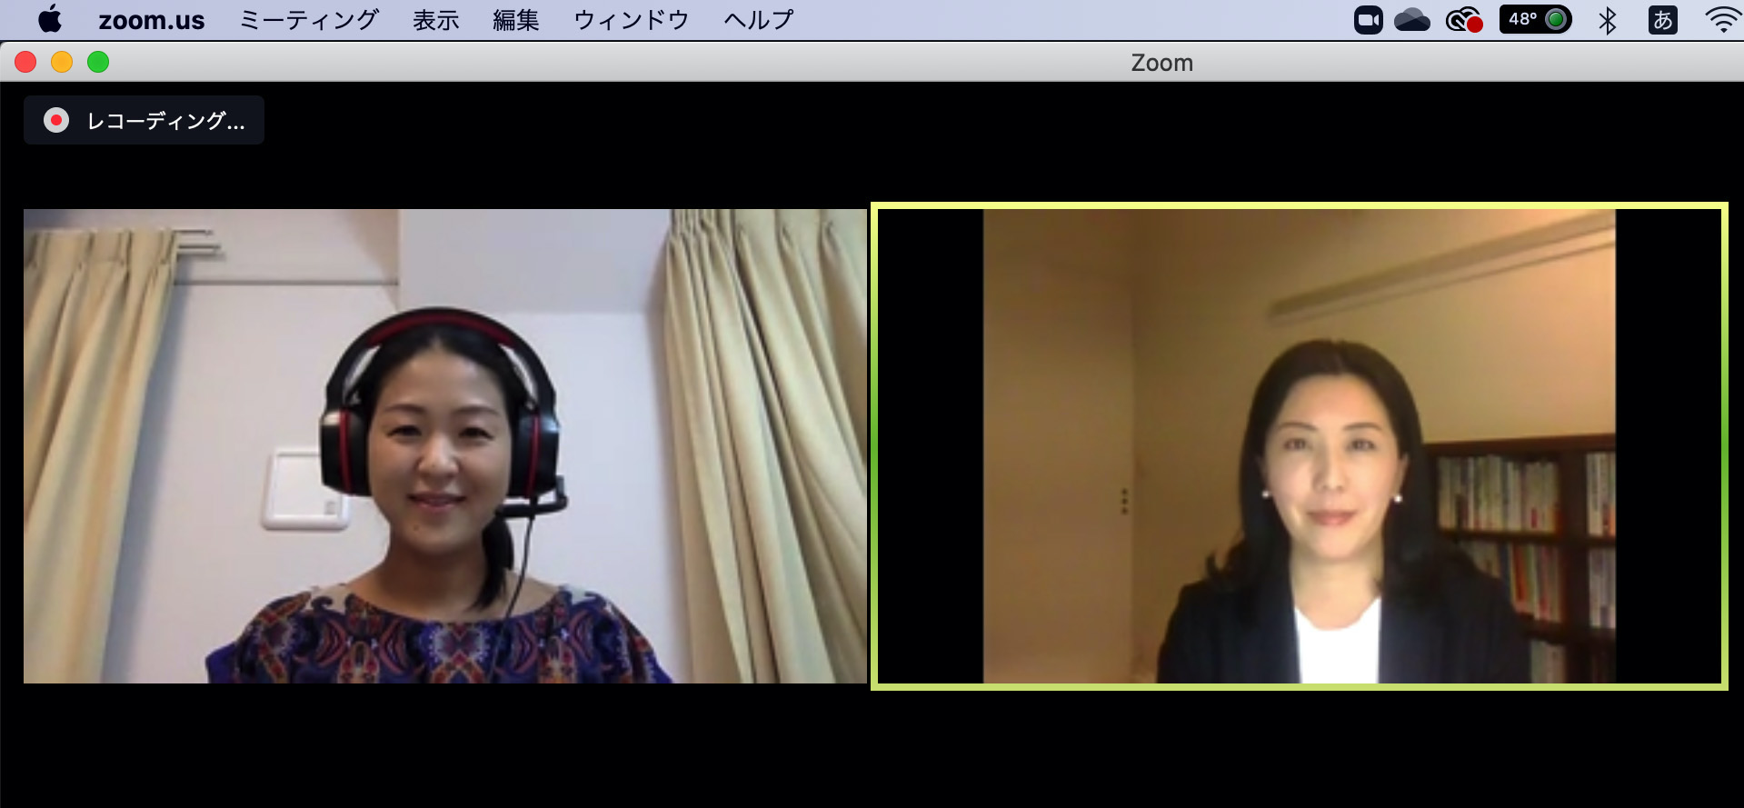Screen dimensions: 1744x808
Task: Open the 編集 menu
Action: (515, 20)
